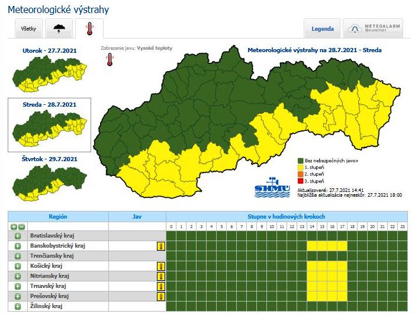The image size is (415, 314).
Task: Click heat warning icon for Trnavský kraj
Action: 160,286
